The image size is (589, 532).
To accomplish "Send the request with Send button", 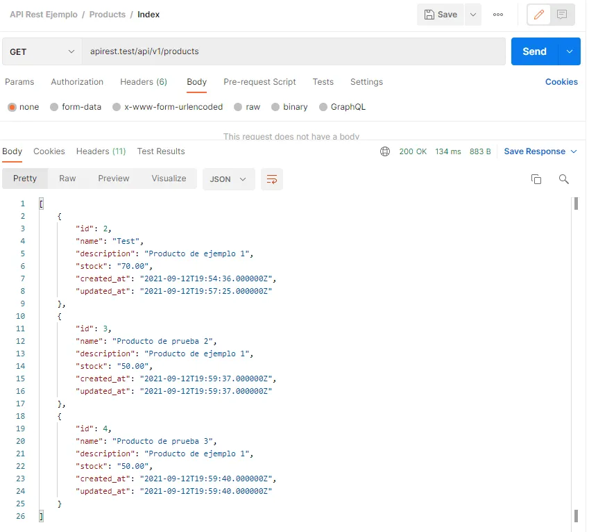I will pos(534,51).
